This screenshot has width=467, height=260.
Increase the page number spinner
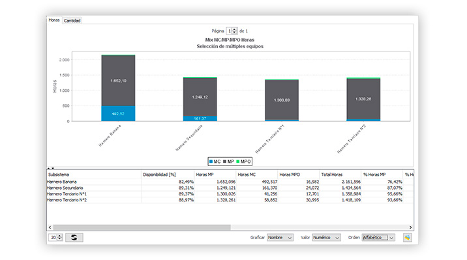click(235, 29)
